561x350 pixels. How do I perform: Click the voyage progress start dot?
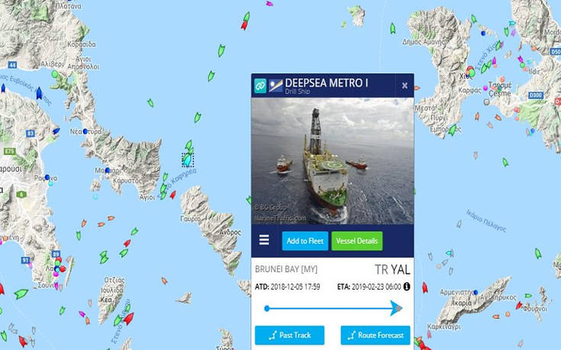(266, 308)
